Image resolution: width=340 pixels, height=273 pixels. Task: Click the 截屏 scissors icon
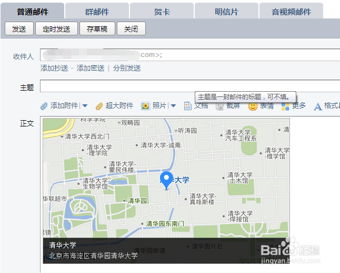219,106
